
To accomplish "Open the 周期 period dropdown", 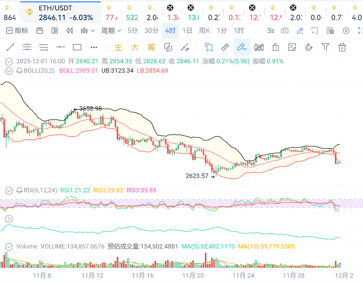I will (x=111, y=31).
